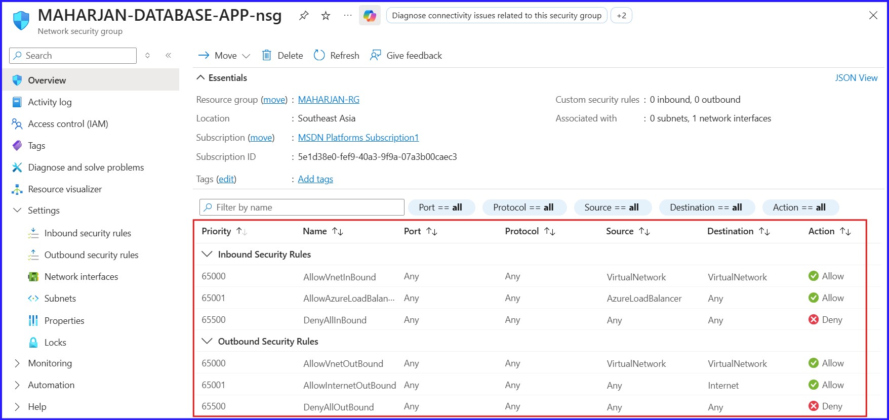Sort table by Priority column arrows
This screenshot has height=420, width=889.
[x=242, y=231]
